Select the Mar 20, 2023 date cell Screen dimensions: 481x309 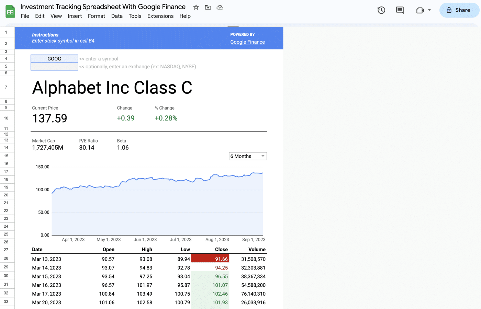coord(47,302)
